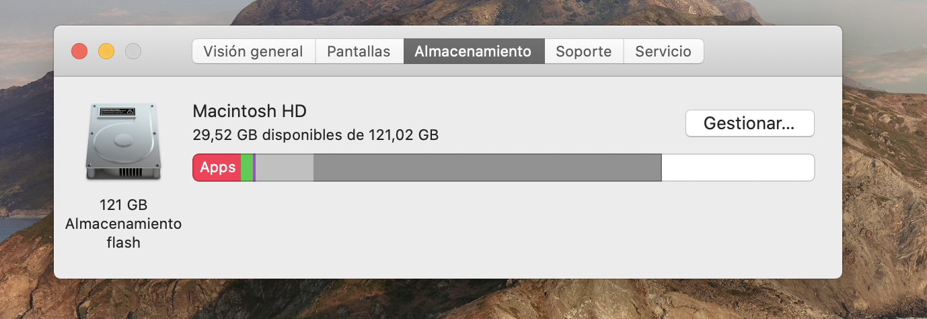Click the white free-space bar section
Screen dimensions: 927x319
coord(737,168)
